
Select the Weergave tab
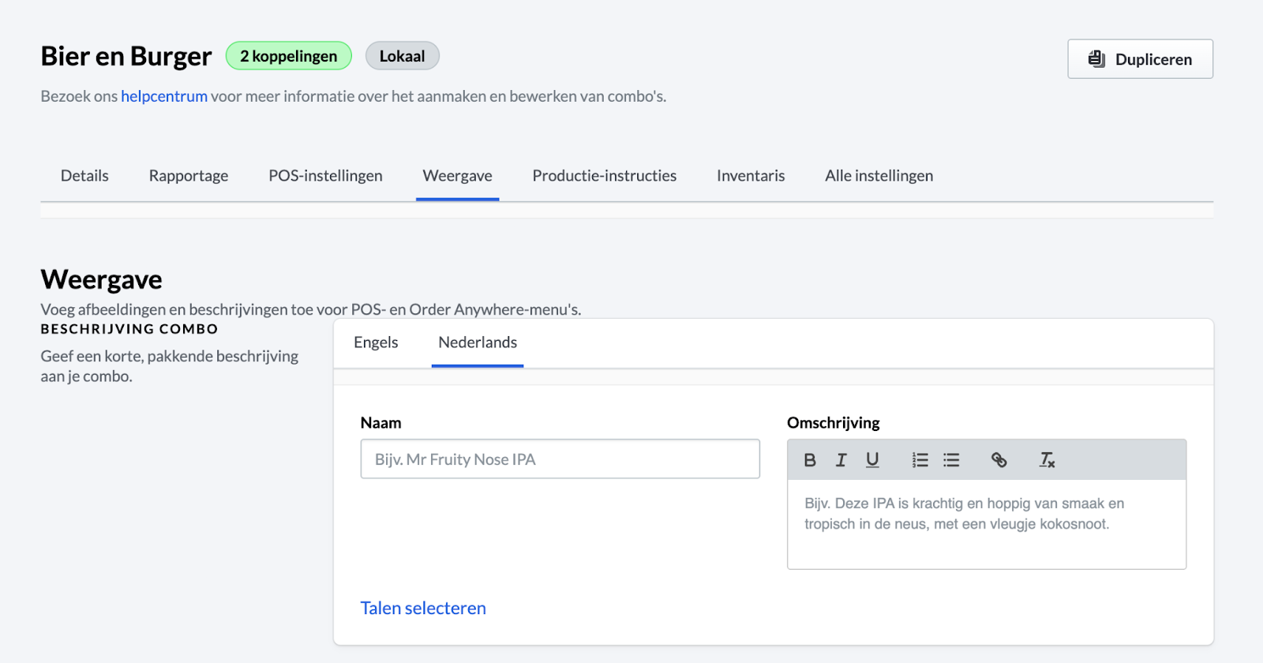(x=457, y=176)
